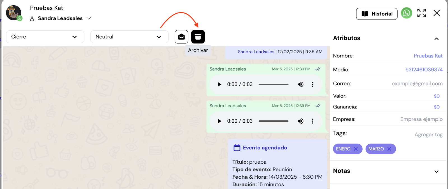
Task: Play the first audio message
Action: pos(220,84)
